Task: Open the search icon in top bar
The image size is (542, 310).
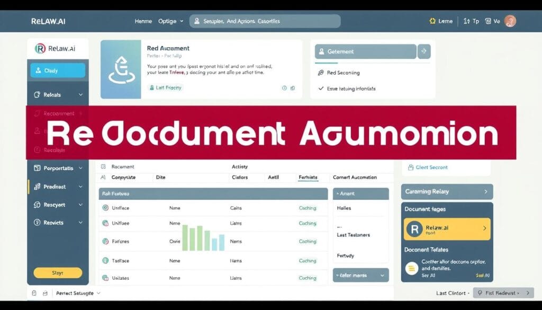Action: [196, 21]
